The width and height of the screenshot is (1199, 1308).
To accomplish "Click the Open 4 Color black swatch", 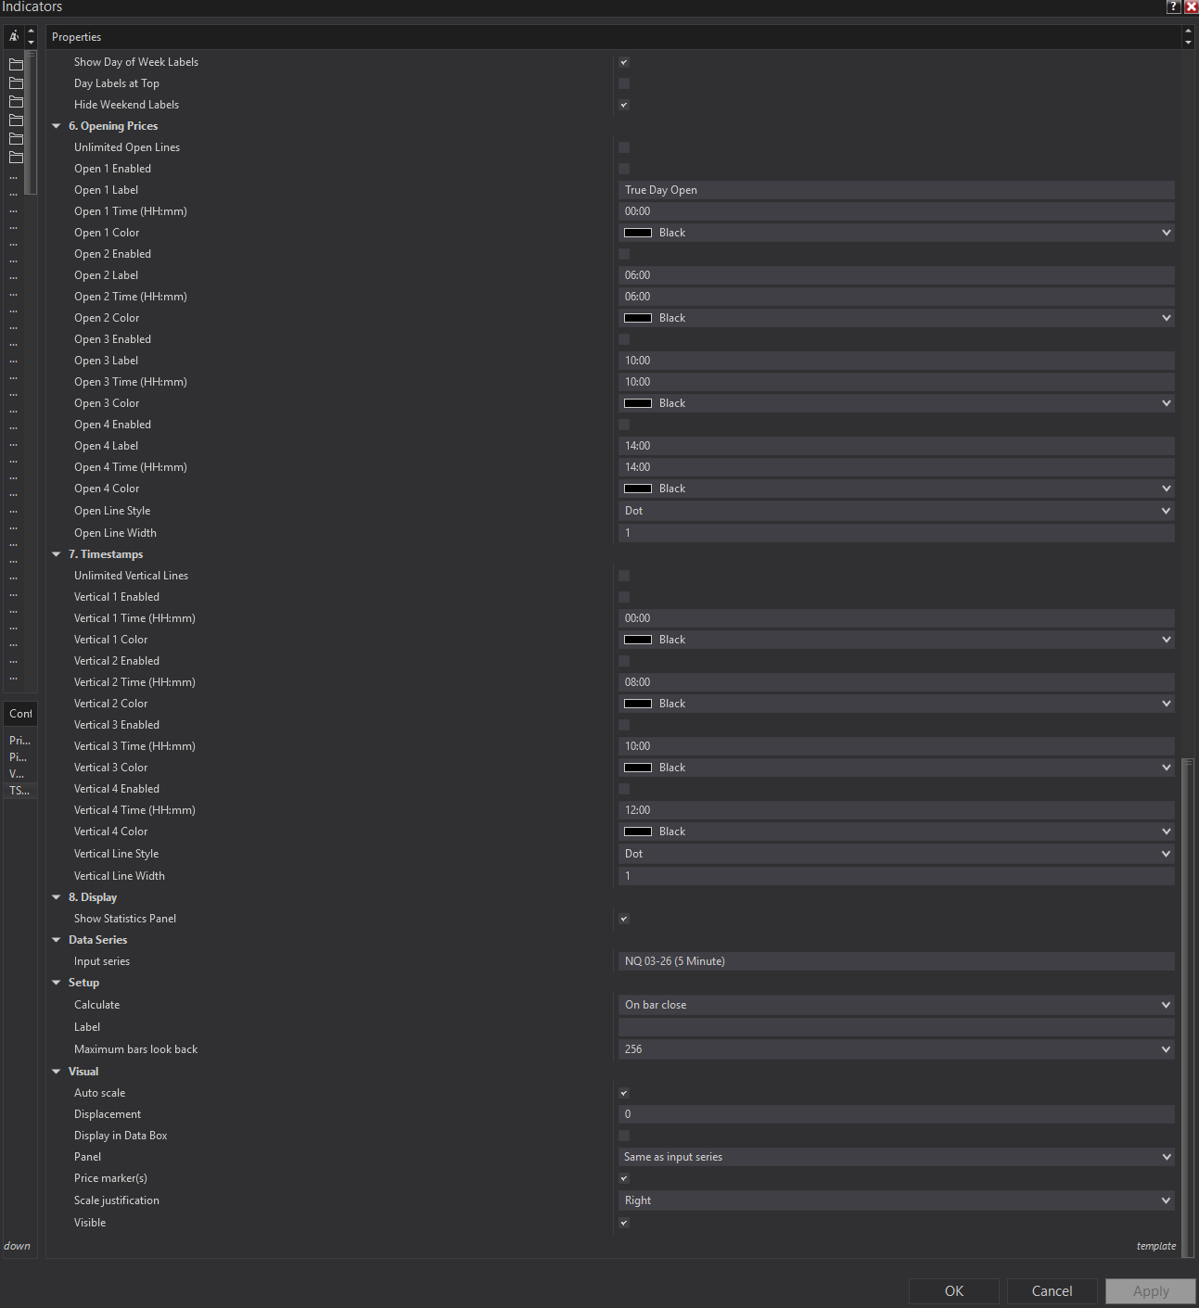I will (x=638, y=489).
